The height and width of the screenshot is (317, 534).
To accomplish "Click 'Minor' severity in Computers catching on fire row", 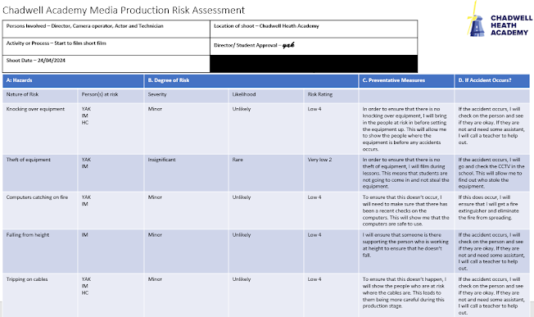I will (x=155, y=197).
